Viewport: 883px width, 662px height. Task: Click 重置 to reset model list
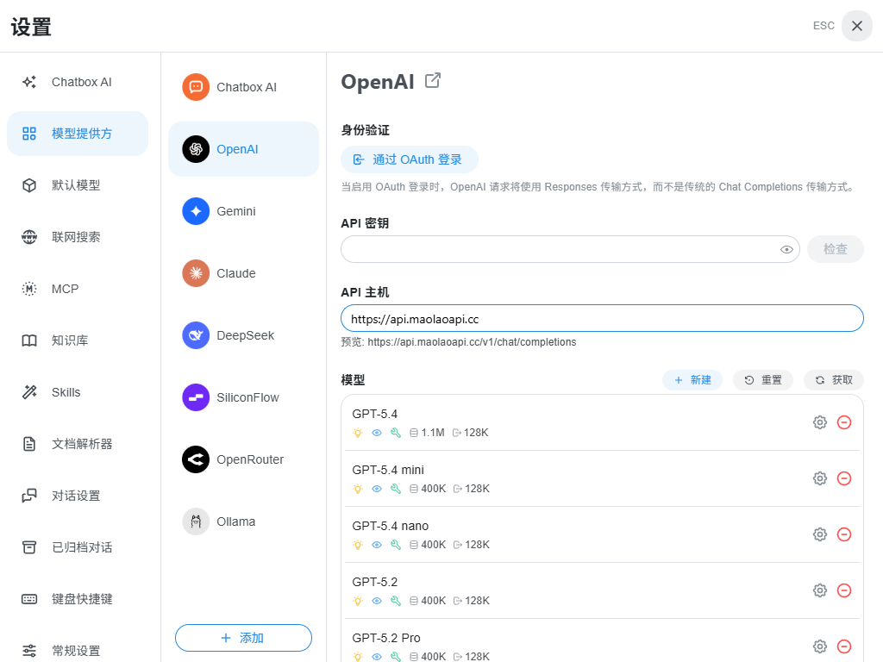[763, 380]
